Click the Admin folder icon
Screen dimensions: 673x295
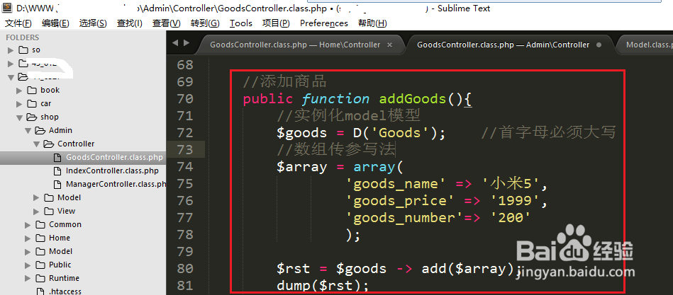[40, 131]
